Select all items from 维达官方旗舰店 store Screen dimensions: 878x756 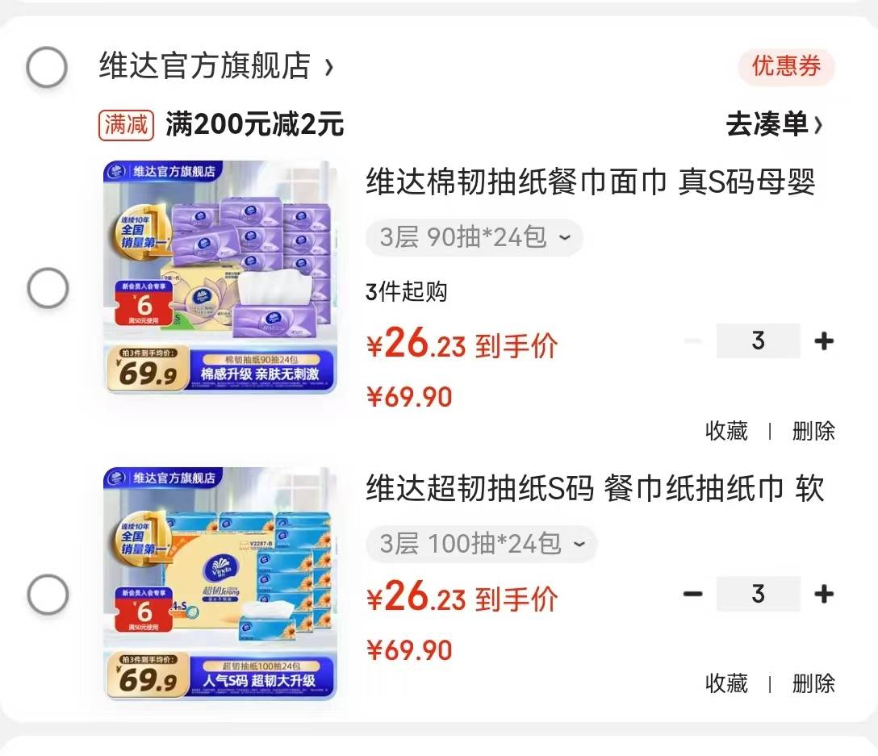(x=47, y=67)
